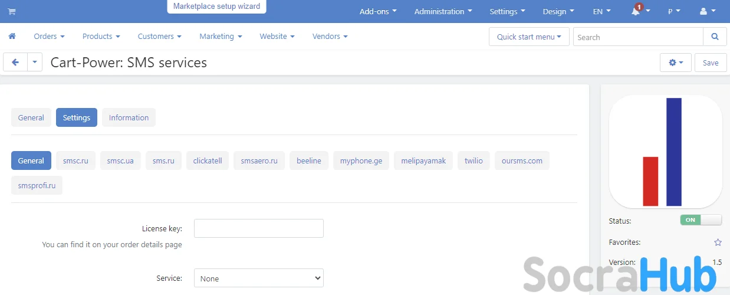Click the Save button

point(711,63)
